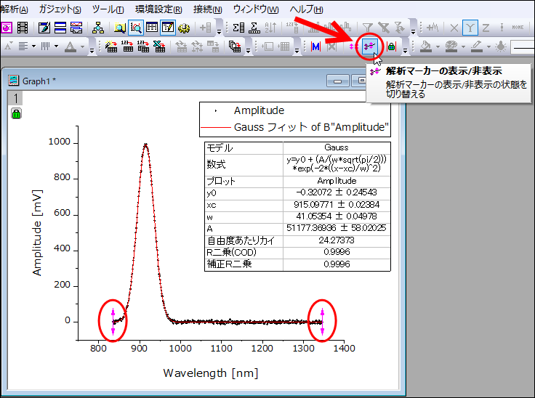Click the blue M mask points icon
The image size is (535, 398).
click(x=316, y=46)
